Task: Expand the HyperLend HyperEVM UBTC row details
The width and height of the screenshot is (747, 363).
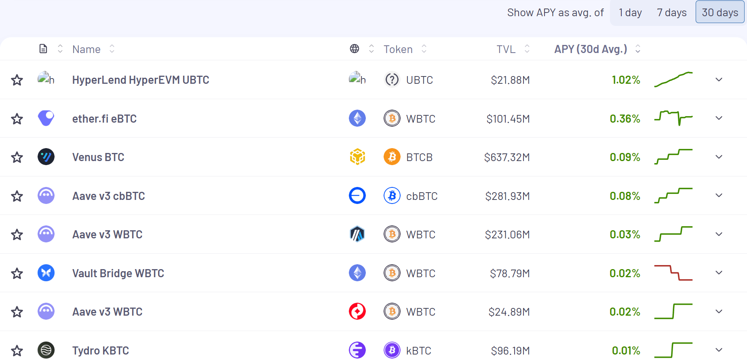Action: [x=719, y=79]
